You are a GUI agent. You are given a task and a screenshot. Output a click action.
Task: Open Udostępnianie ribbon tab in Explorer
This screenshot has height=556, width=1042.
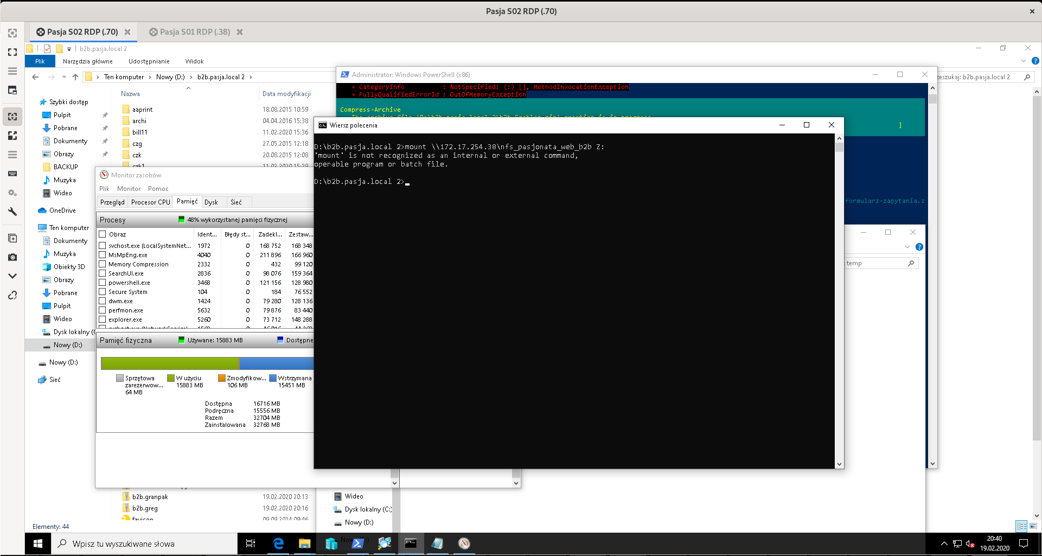click(149, 61)
